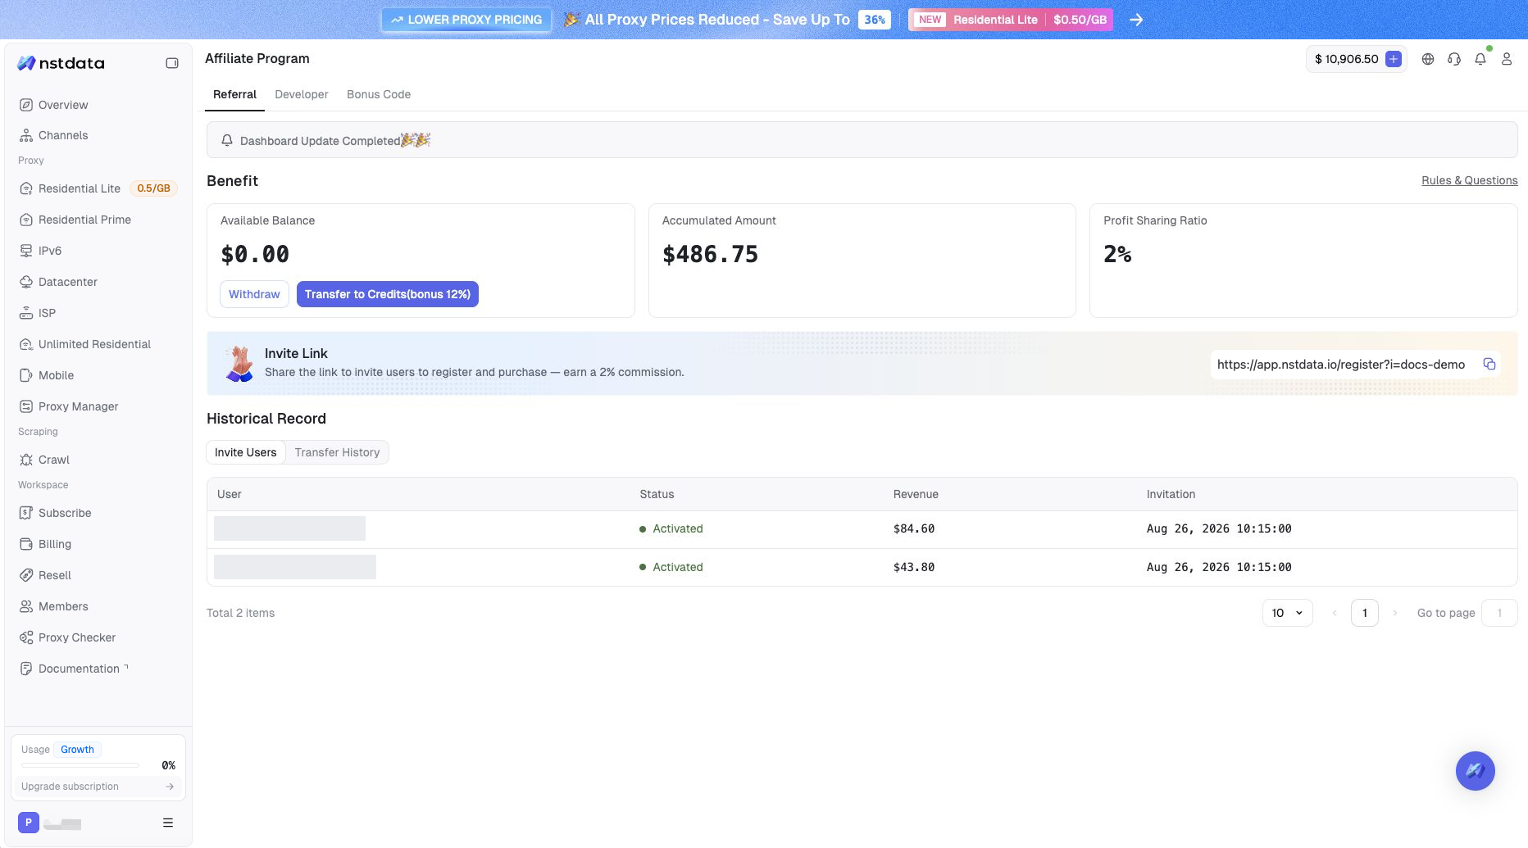Open the page size dropdown showing 10
The width and height of the screenshot is (1528, 848).
point(1287,613)
